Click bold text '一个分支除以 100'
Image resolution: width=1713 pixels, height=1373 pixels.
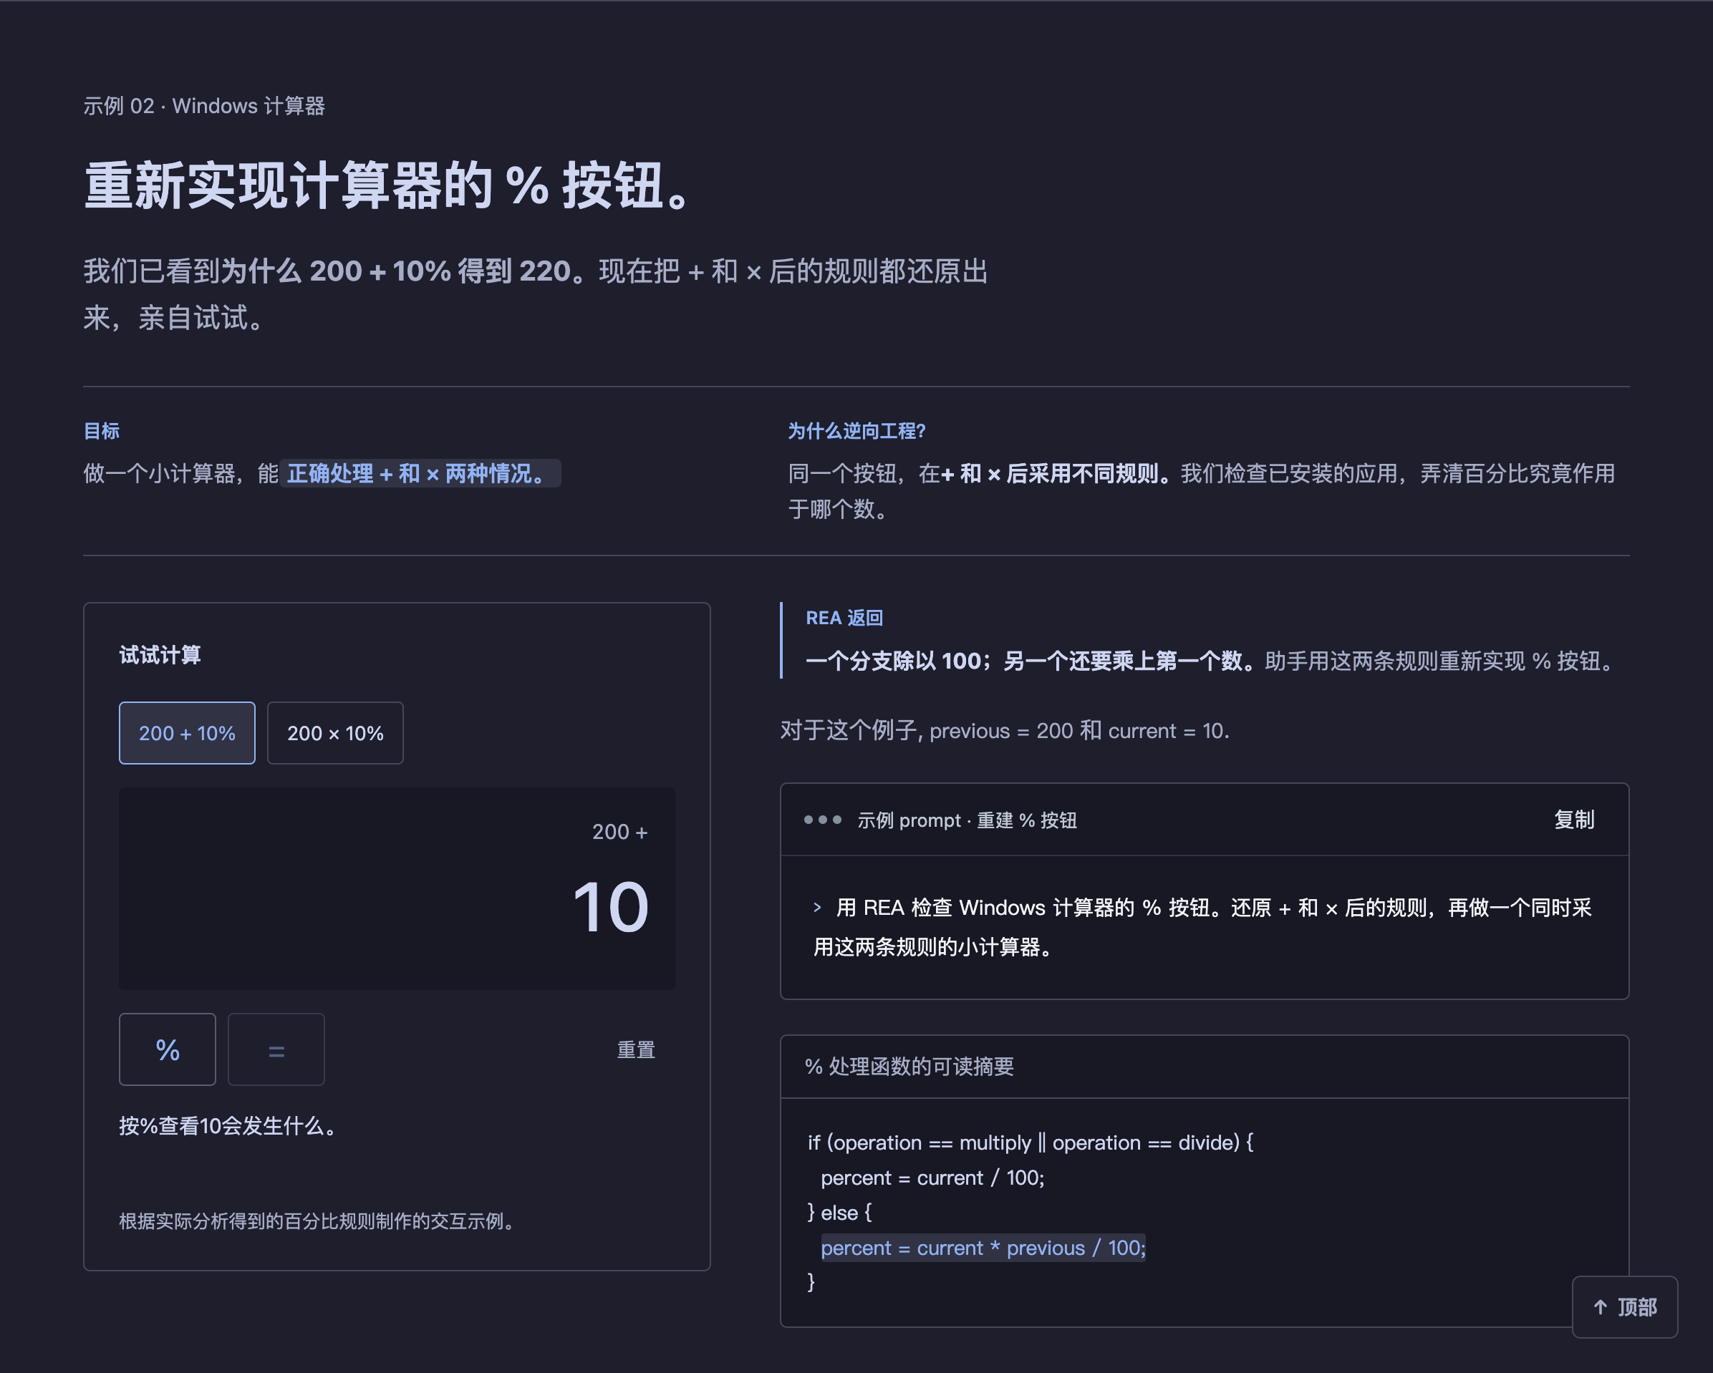tap(893, 661)
